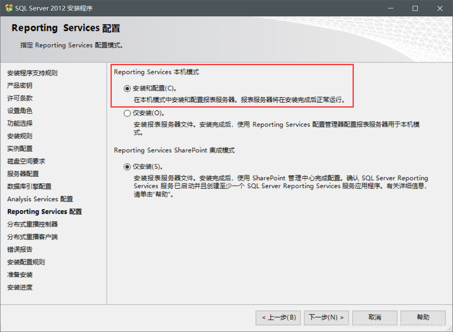This screenshot has height=332, width=453.
Task: Click the 准备安装 step in sidebar
Action: (x=20, y=275)
